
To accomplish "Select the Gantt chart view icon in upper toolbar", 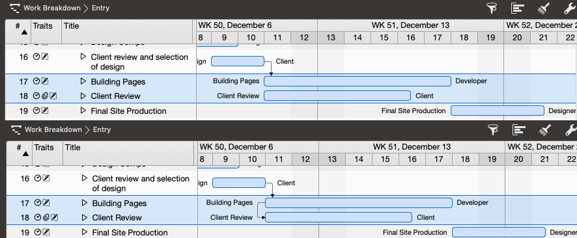I will (517, 8).
